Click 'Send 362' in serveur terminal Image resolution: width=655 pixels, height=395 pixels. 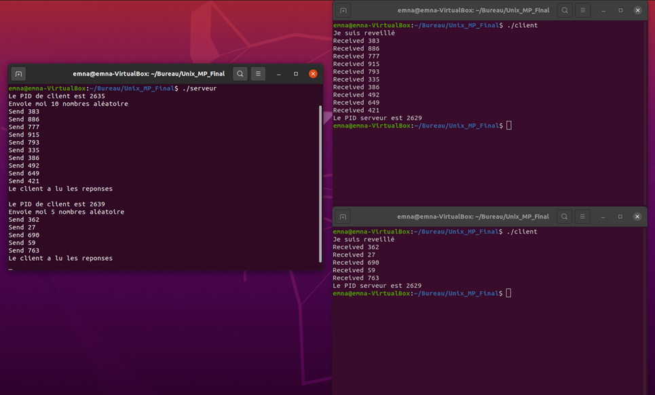(24, 220)
